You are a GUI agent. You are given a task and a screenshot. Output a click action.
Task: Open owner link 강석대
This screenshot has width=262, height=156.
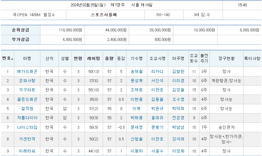(178, 139)
